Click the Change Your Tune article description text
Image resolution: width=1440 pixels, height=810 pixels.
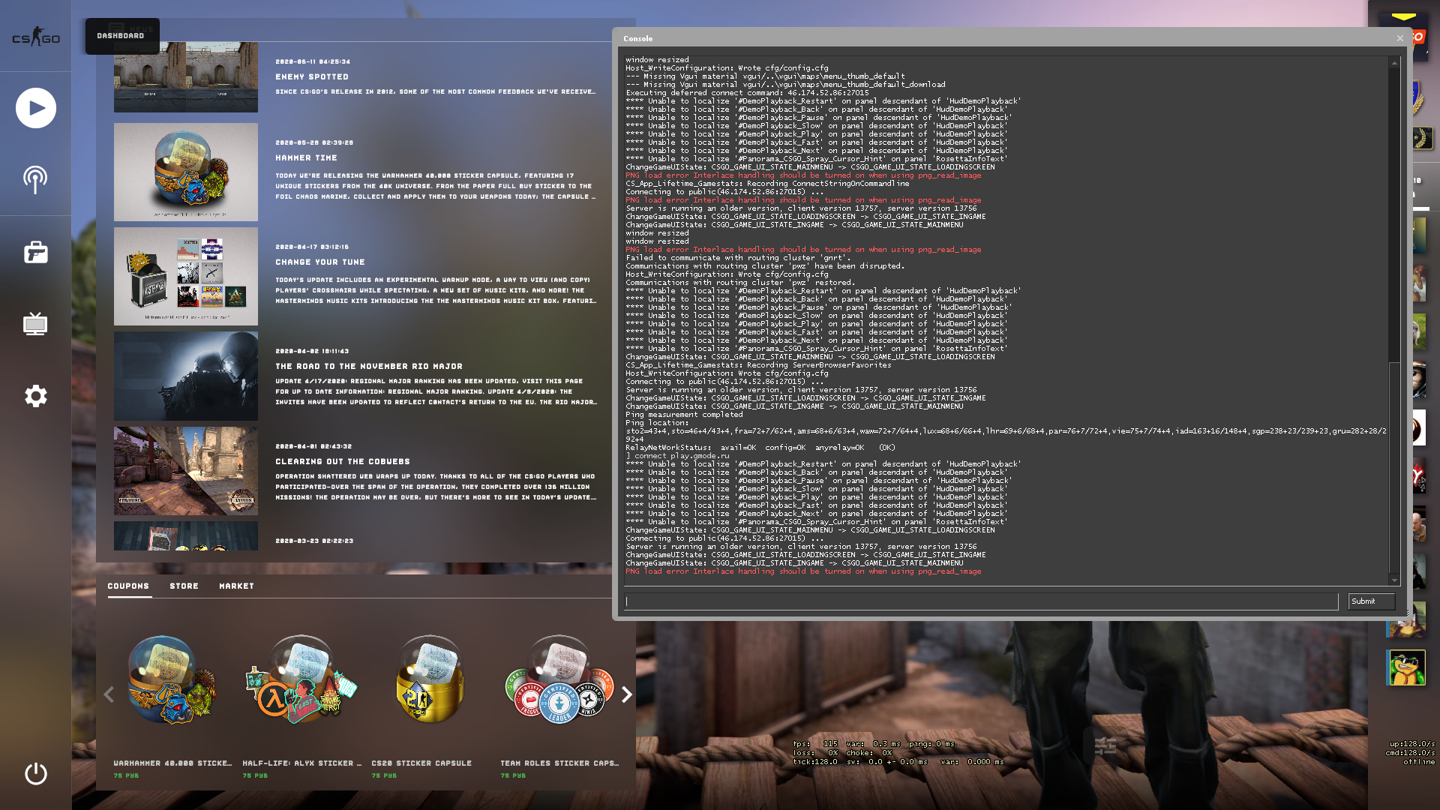436,290
